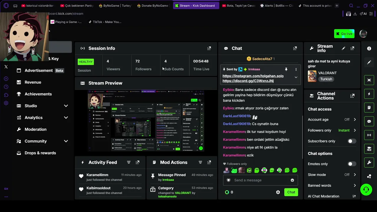377x212 pixels.
Task: Toggle the stream preview widget icon
Action: pos(369,80)
